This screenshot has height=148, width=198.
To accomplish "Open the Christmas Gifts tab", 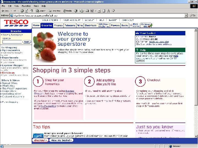I will 147,25.
